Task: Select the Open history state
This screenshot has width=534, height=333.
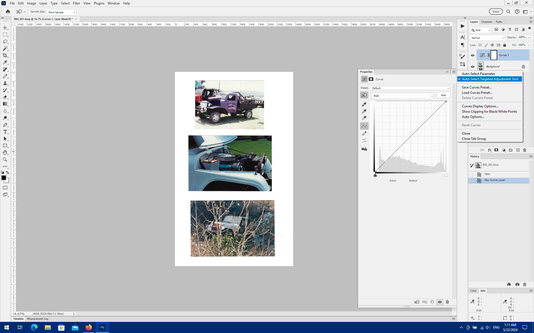Action: (487, 174)
